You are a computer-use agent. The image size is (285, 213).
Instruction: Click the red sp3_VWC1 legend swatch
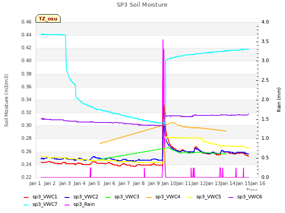click(x=26, y=197)
